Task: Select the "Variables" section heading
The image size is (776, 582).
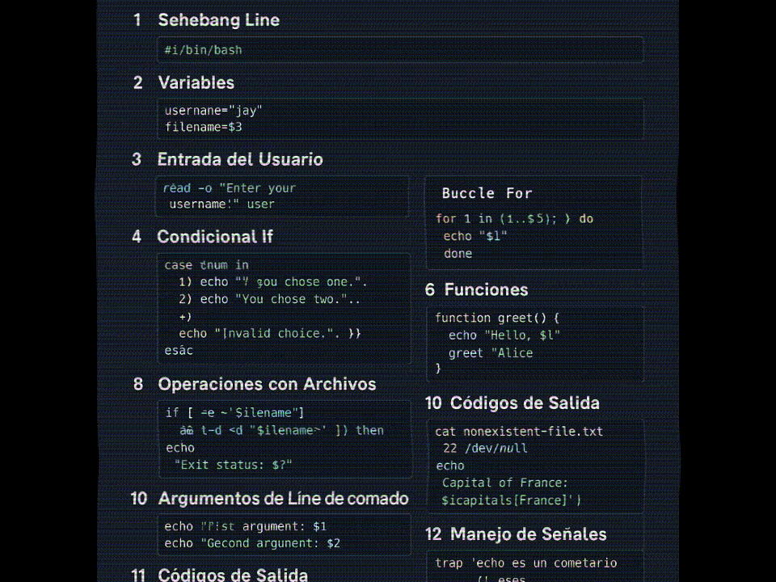Action: pyautogui.click(x=196, y=82)
